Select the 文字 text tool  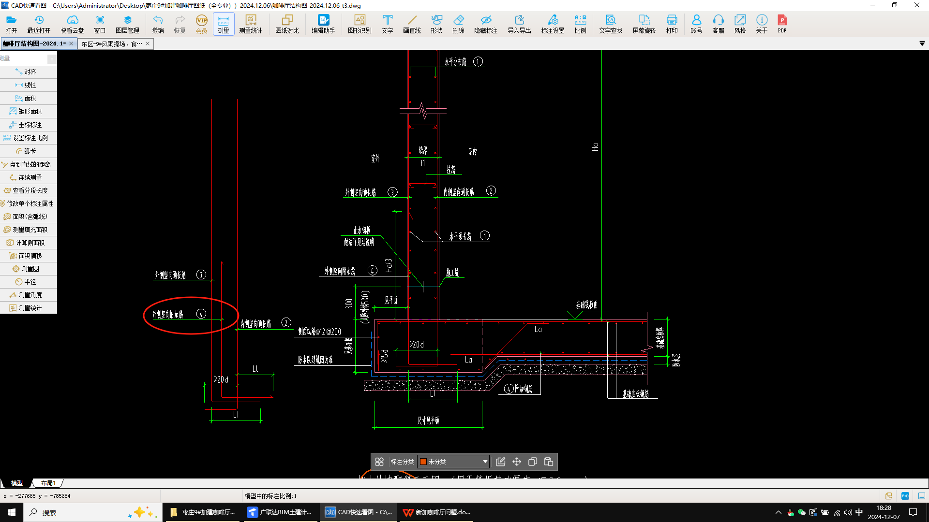click(x=387, y=24)
